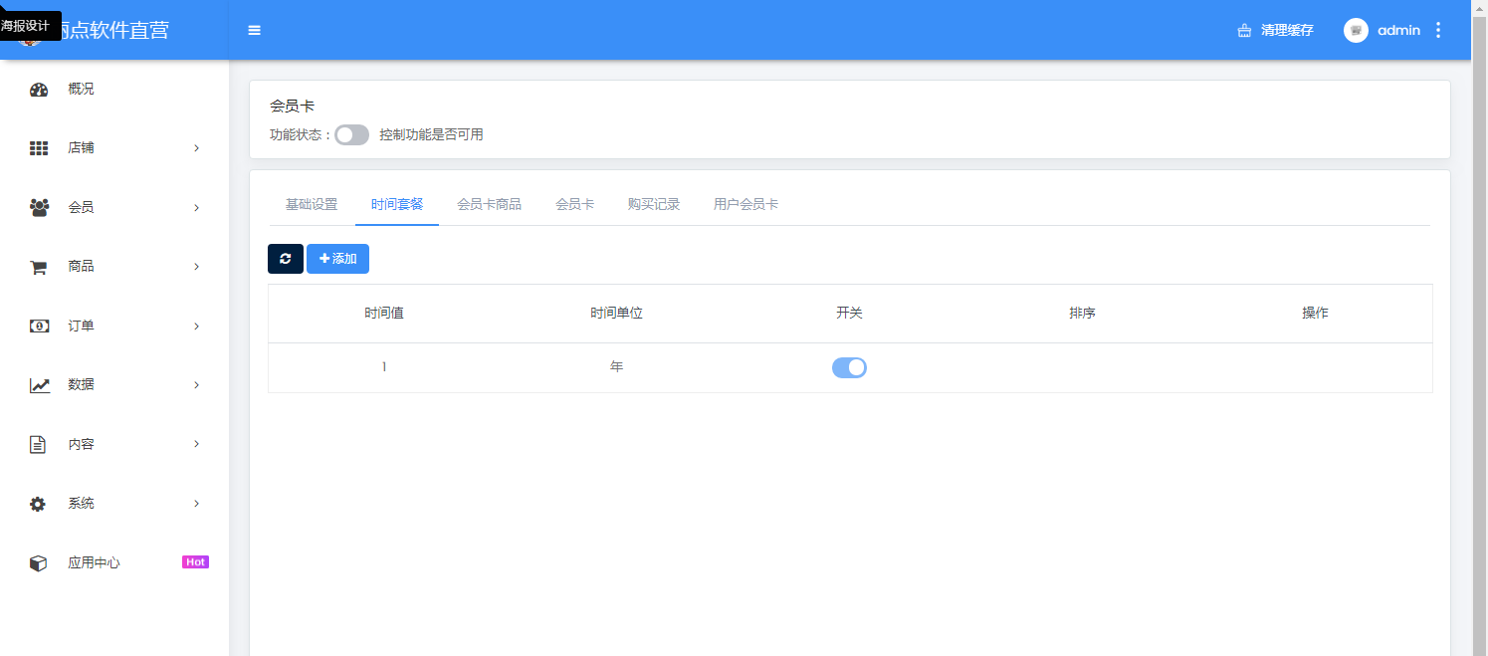
Task: Expand the 会员 menu chevron
Action: 196,207
